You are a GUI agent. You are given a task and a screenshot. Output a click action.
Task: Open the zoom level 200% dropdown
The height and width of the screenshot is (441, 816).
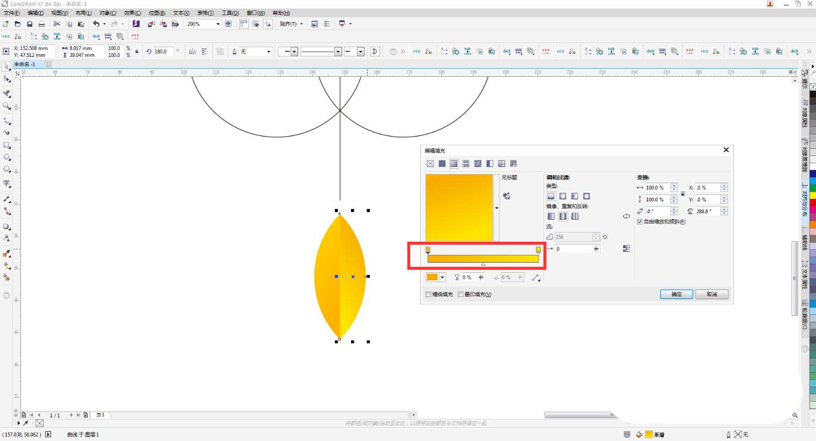pyautogui.click(x=218, y=24)
